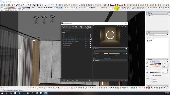The image size is (170, 95).
Task: Select the Lights category icon in Asset Editor
Action: pos(67,27)
